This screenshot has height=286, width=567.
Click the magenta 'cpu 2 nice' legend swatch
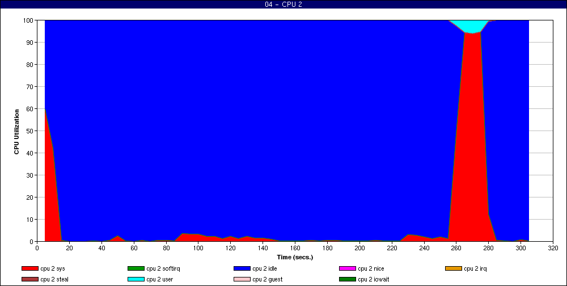347,268
